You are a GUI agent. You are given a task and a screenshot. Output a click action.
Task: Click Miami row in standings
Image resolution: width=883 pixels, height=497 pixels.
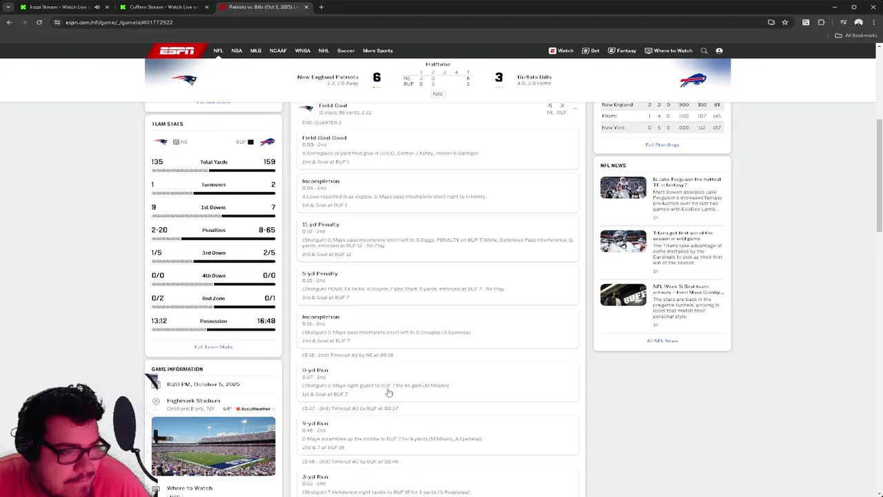(x=662, y=116)
